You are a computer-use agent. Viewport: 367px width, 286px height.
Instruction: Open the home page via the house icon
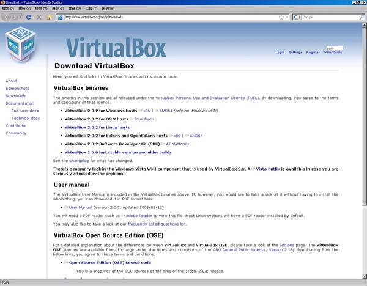[x=49, y=17]
